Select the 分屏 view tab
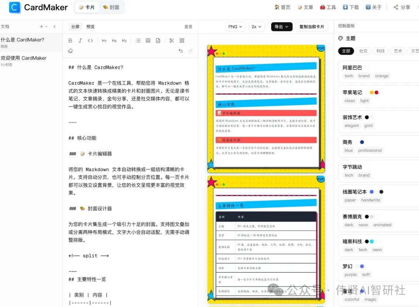The width and height of the screenshot is (419, 307). [x=75, y=27]
